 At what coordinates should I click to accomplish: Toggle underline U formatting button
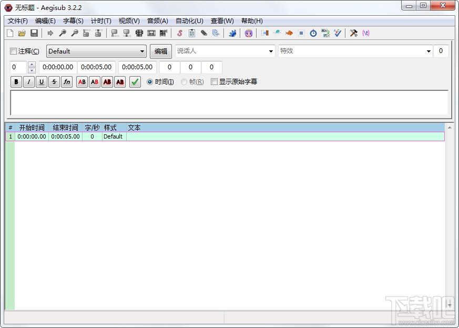[42, 82]
